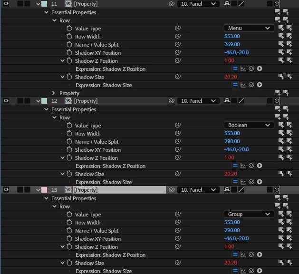The image size is (299, 274).
Task: Collapse layer 12 twirl-down arrow
Action: point(38,101)
